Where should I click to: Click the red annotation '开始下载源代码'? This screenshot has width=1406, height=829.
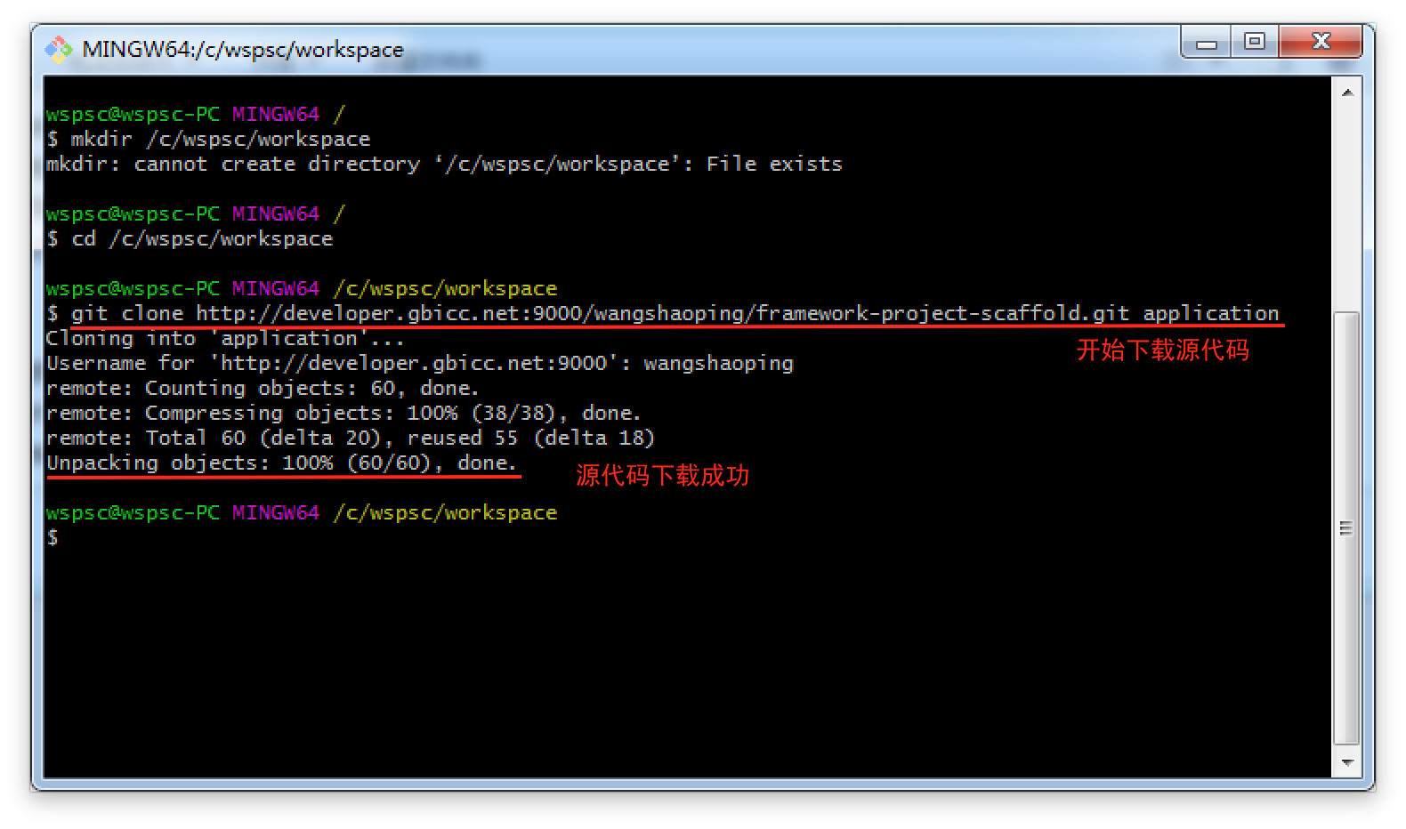point(1162,350)
